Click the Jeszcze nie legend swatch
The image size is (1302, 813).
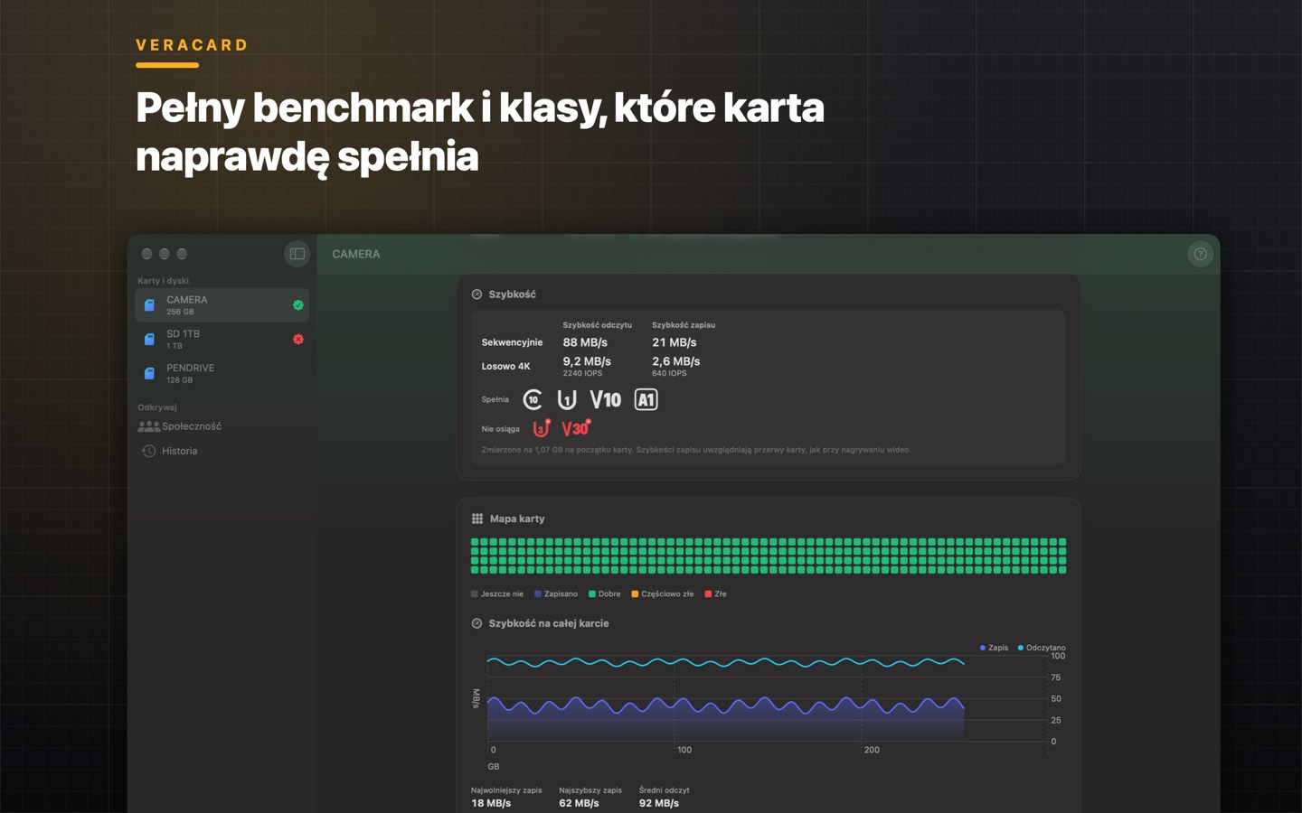(x=475, y=594)
